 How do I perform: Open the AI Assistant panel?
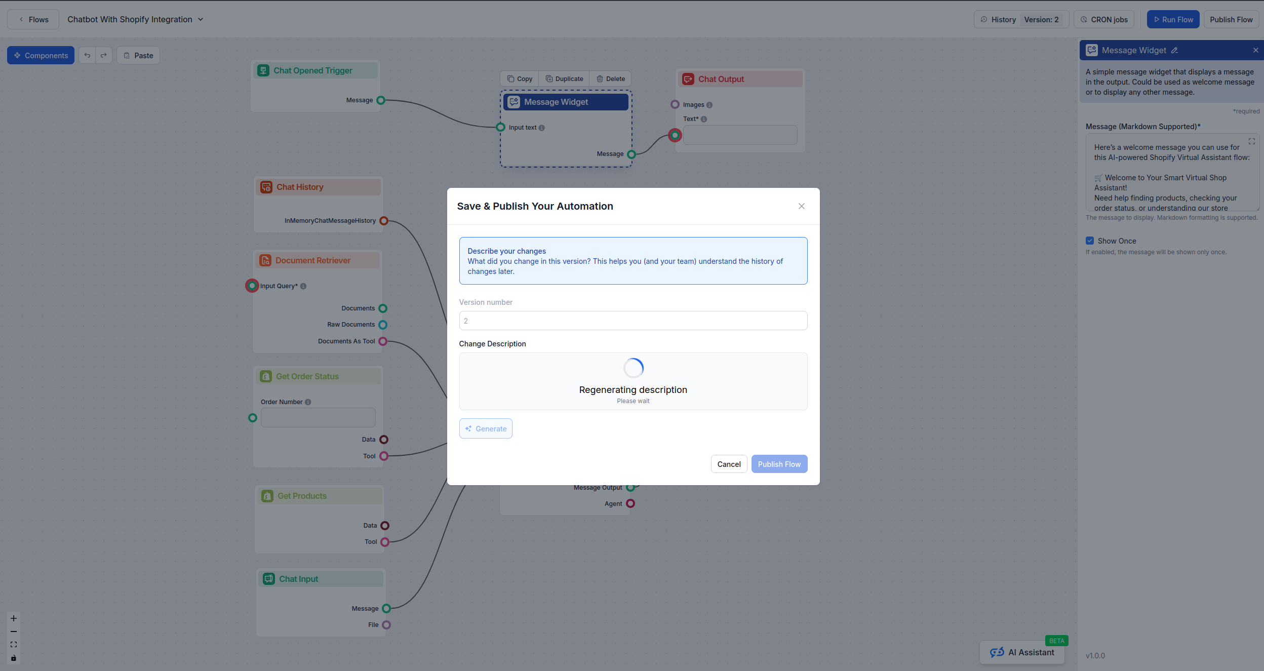click(x=1022, y=652)
